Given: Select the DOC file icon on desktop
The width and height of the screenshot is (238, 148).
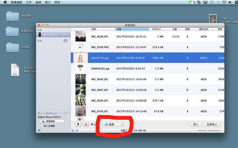Looking at the screenshot, I should pyautogui.click(x=15, y=70).
